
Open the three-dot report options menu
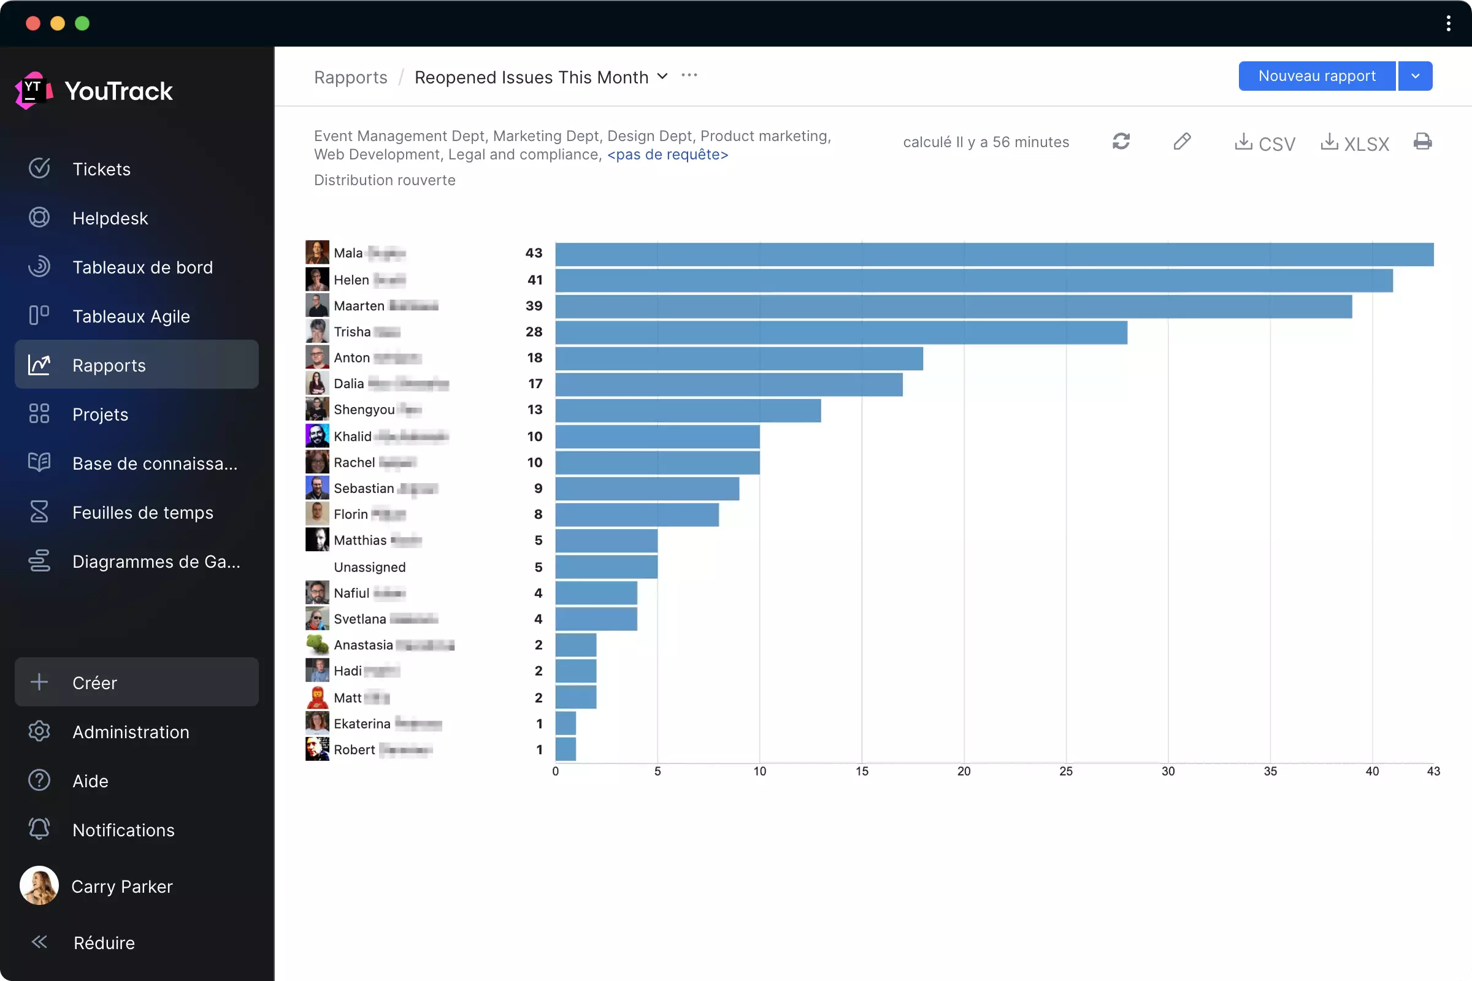(689, 75)
